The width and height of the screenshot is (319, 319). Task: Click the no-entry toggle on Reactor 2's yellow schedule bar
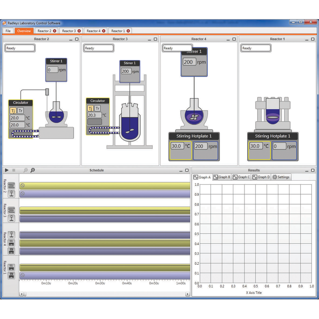coord(22,185)
